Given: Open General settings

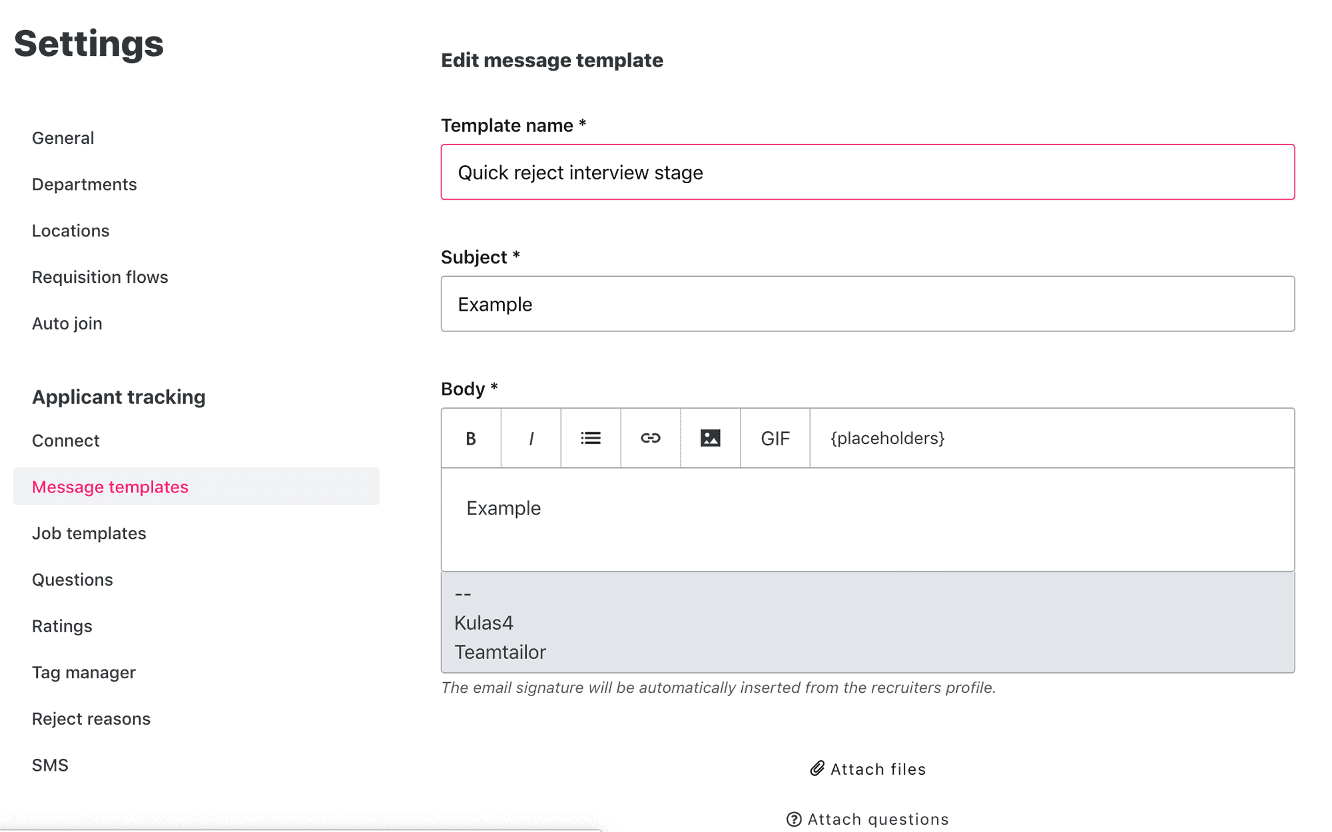Looking at the screenshot, I should click(x=63, y=138).
